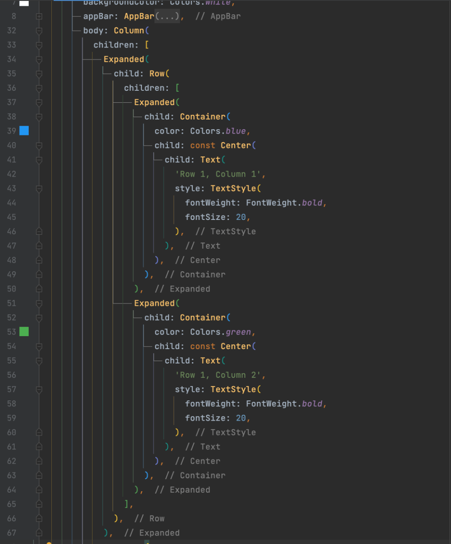Expand the folded AppBar code on line 8

pos(39,16)
